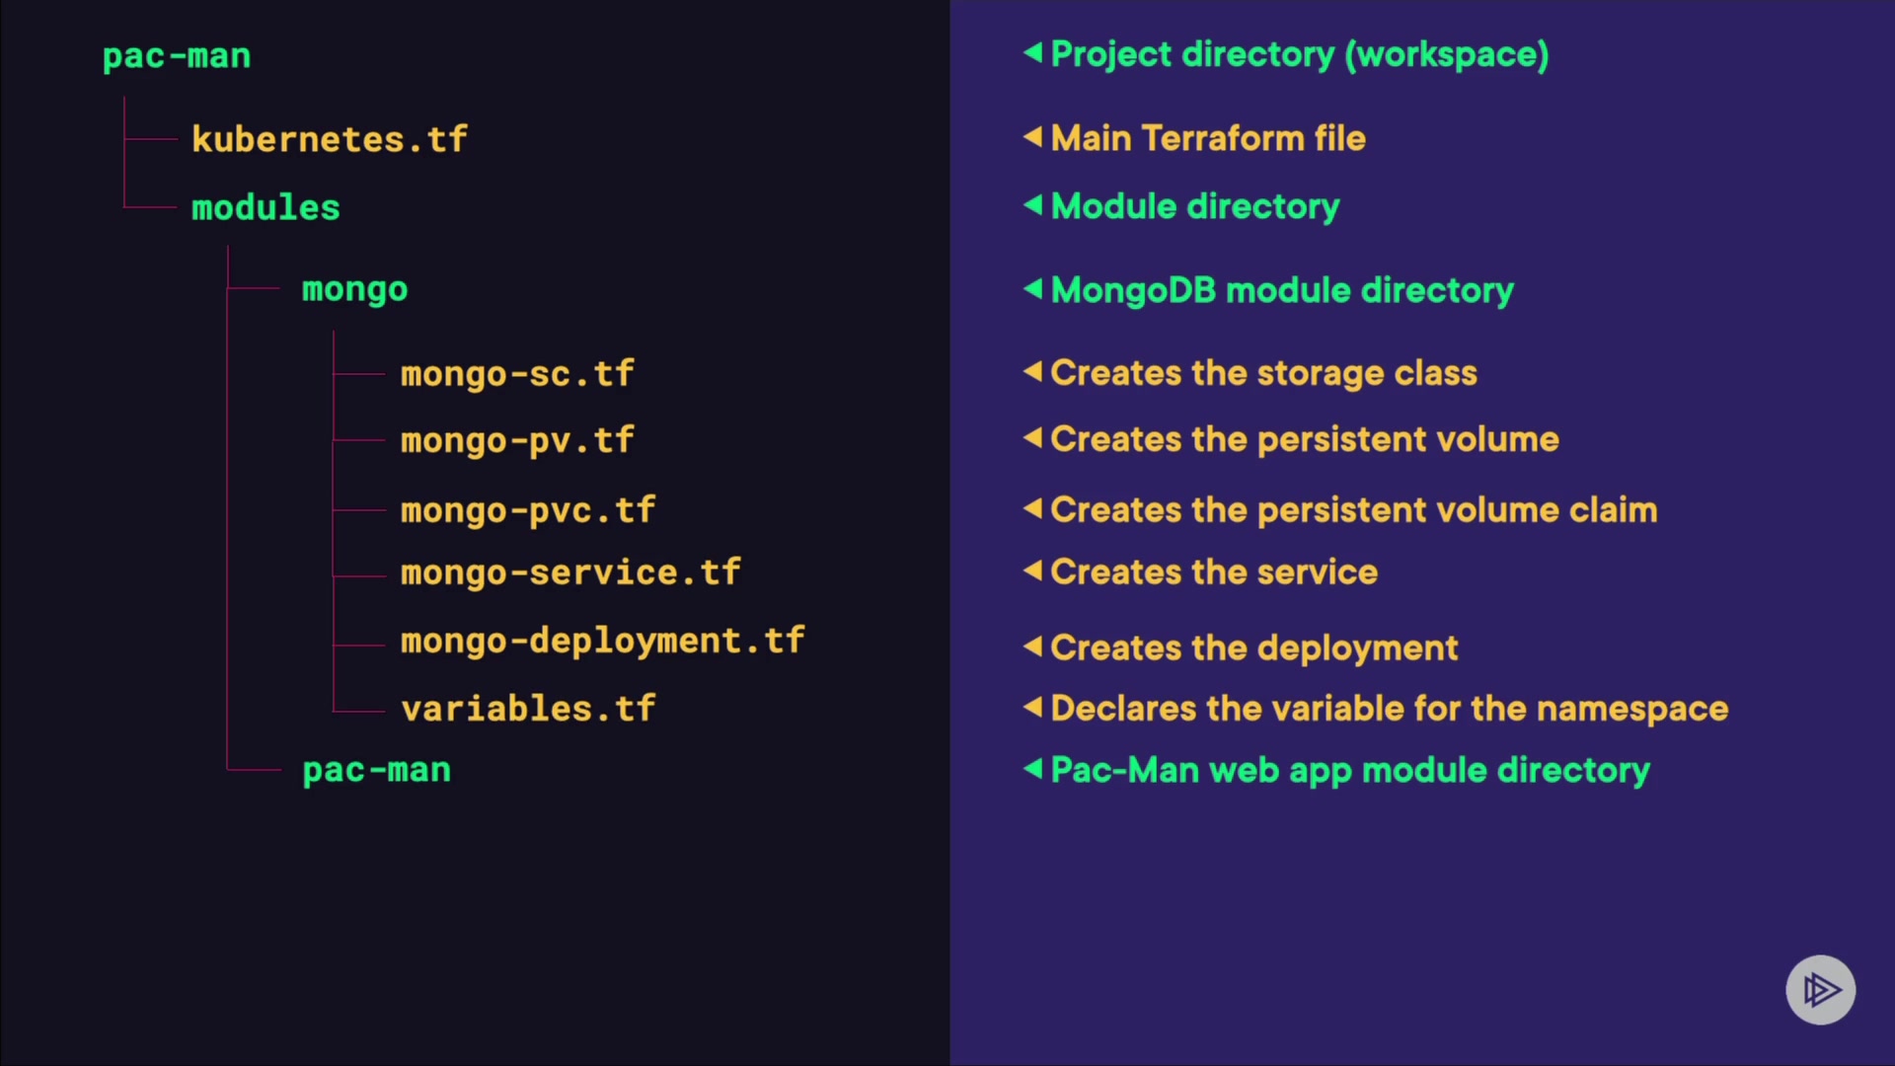Select the mongo-pv.tf file
1895x1066 pixels.
pos(516,440)
